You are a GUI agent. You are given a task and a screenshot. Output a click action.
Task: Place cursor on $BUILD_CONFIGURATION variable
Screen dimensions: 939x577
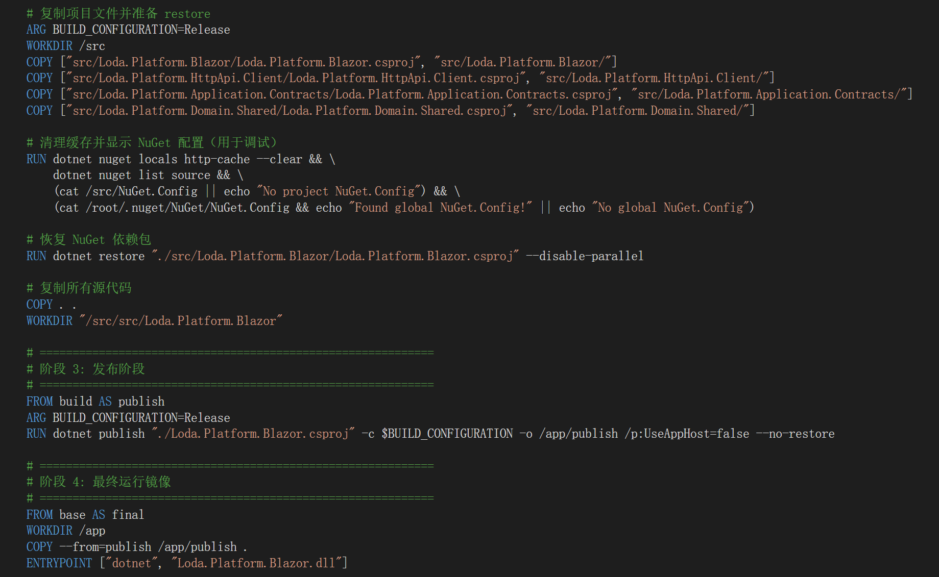447,434
